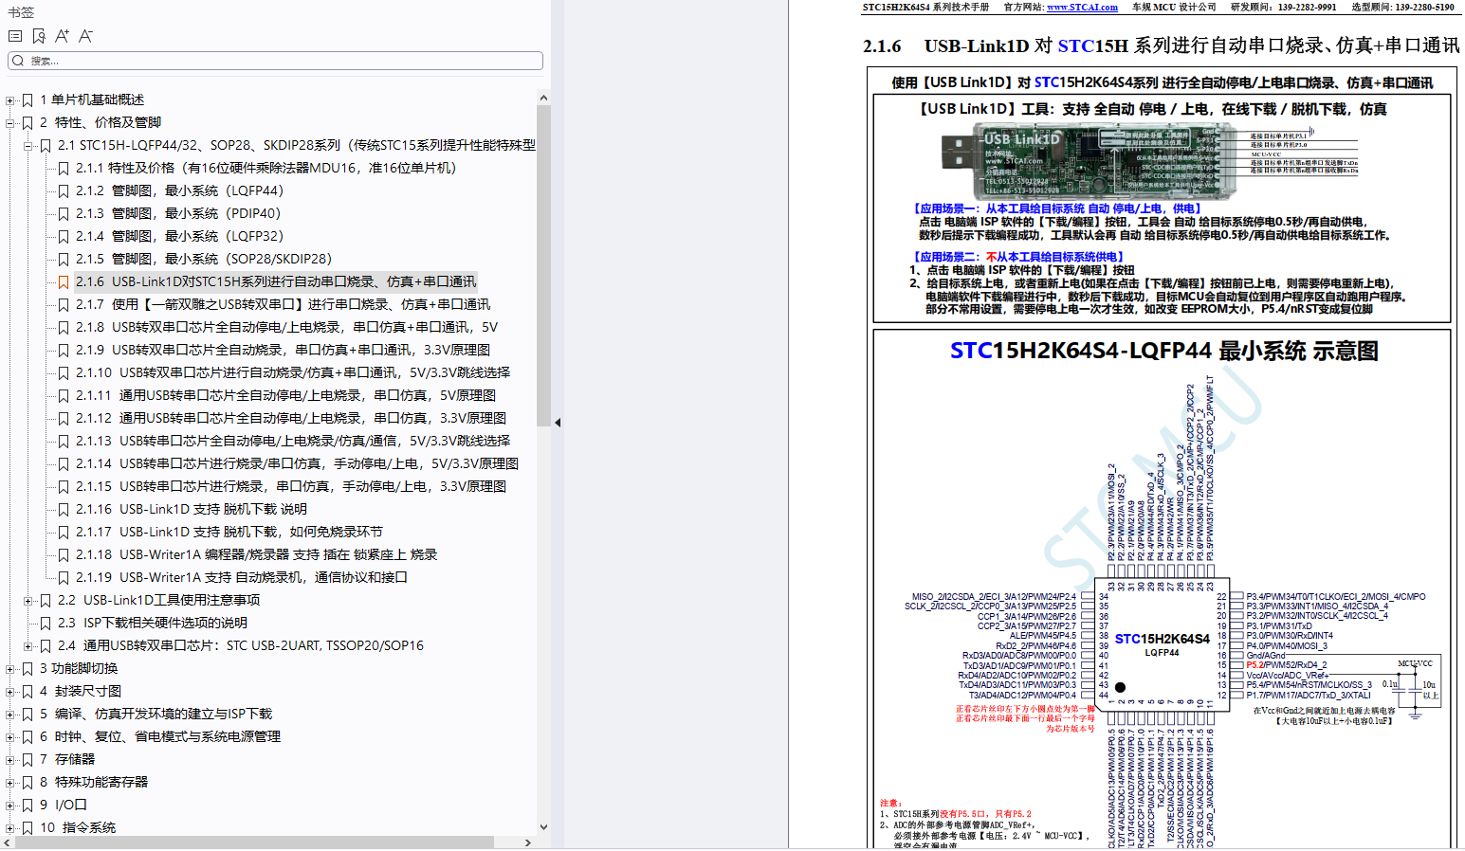Click the vertical scrollbar thumb of bookmarks

pos(543,265)
